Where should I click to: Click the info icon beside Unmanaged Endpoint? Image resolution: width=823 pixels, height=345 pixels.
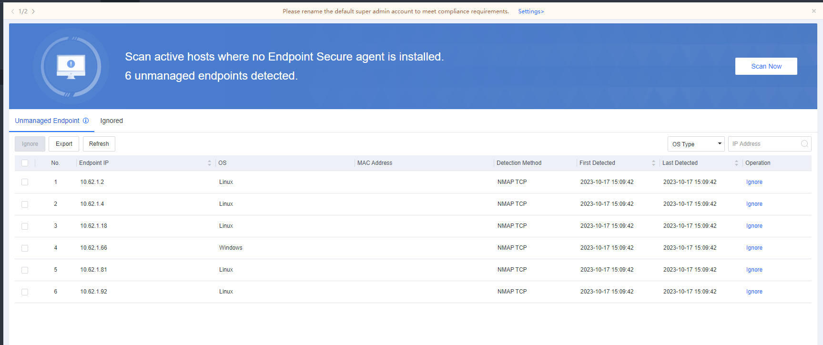tap(86, 121)
